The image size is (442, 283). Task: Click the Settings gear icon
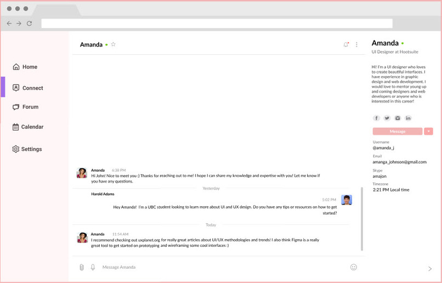tap(15, 149)
